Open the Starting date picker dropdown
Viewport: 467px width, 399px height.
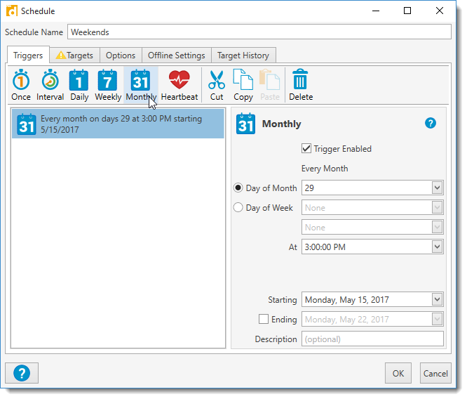pos(437,300)
